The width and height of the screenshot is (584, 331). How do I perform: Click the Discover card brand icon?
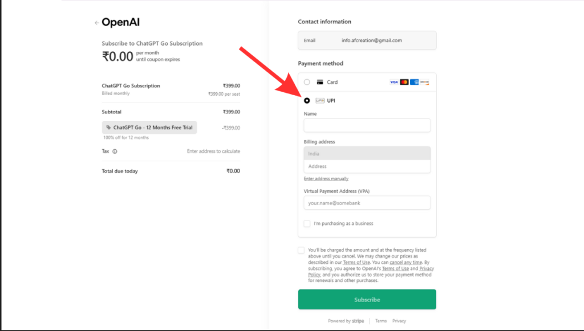pyautogui.click(x=425, y=82)
